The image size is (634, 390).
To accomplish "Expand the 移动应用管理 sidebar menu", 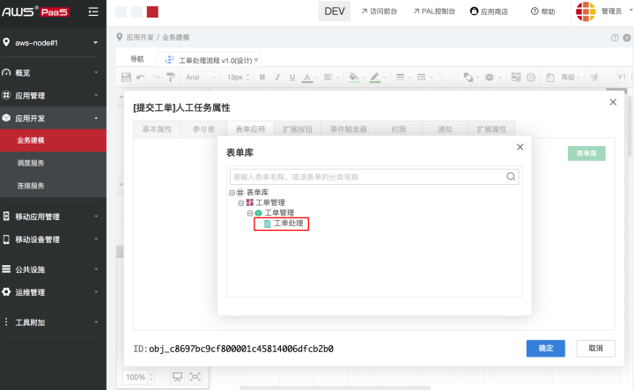I will click(x=51, y=217).
